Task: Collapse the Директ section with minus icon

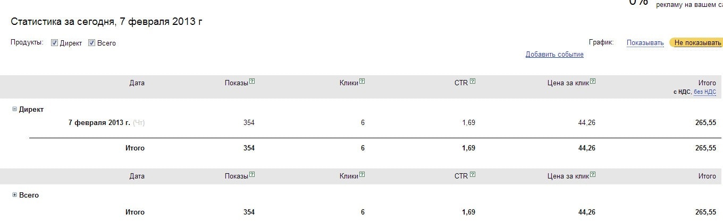Action: [x=14, y=109]
